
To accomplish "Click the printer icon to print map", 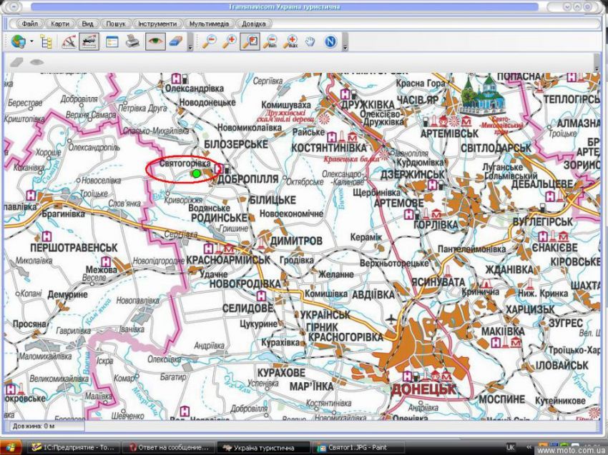I will 132,41.
